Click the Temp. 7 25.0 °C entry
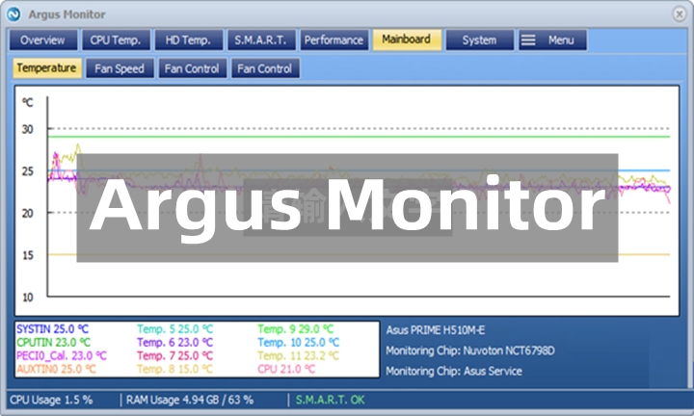Image resolution: width=694 pixels, height=416 pixels. [174, 356]
